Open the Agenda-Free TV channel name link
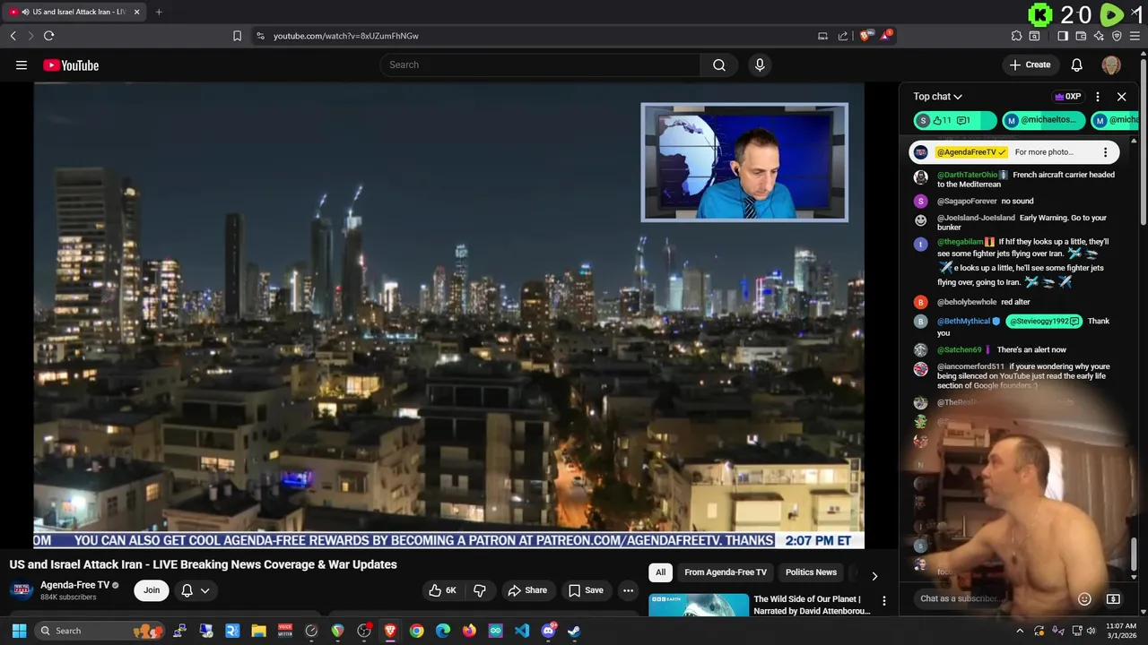The image size is (1148, 645). (74, 585)
